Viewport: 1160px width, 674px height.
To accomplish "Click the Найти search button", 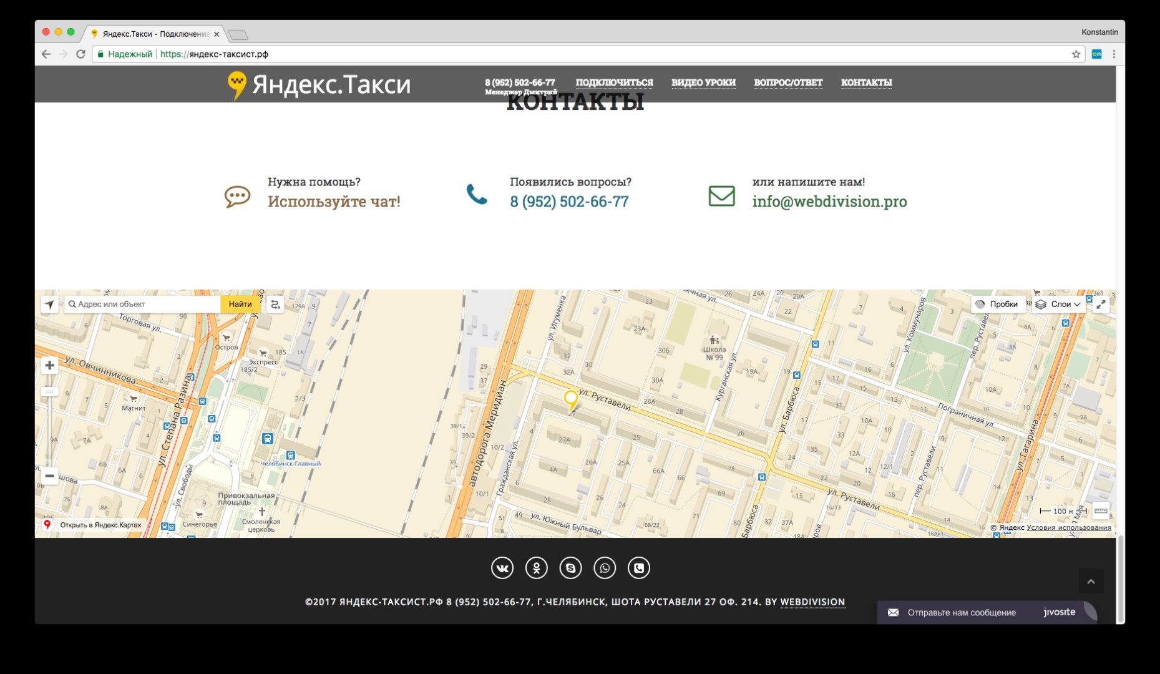I will (240, 305).
